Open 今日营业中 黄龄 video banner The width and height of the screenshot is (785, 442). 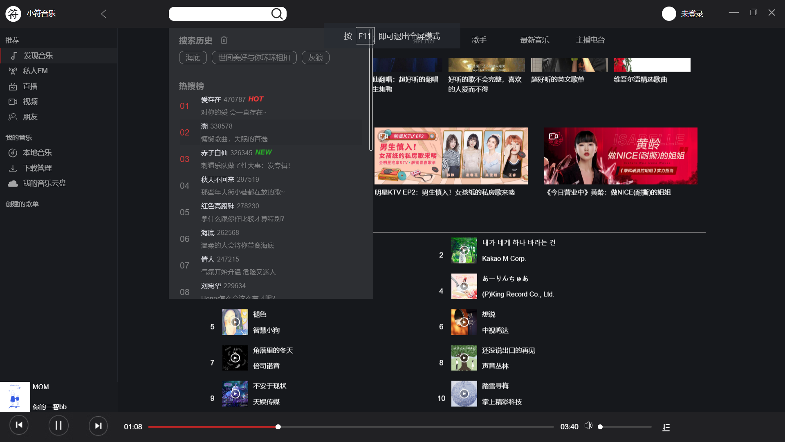(621, 156)
